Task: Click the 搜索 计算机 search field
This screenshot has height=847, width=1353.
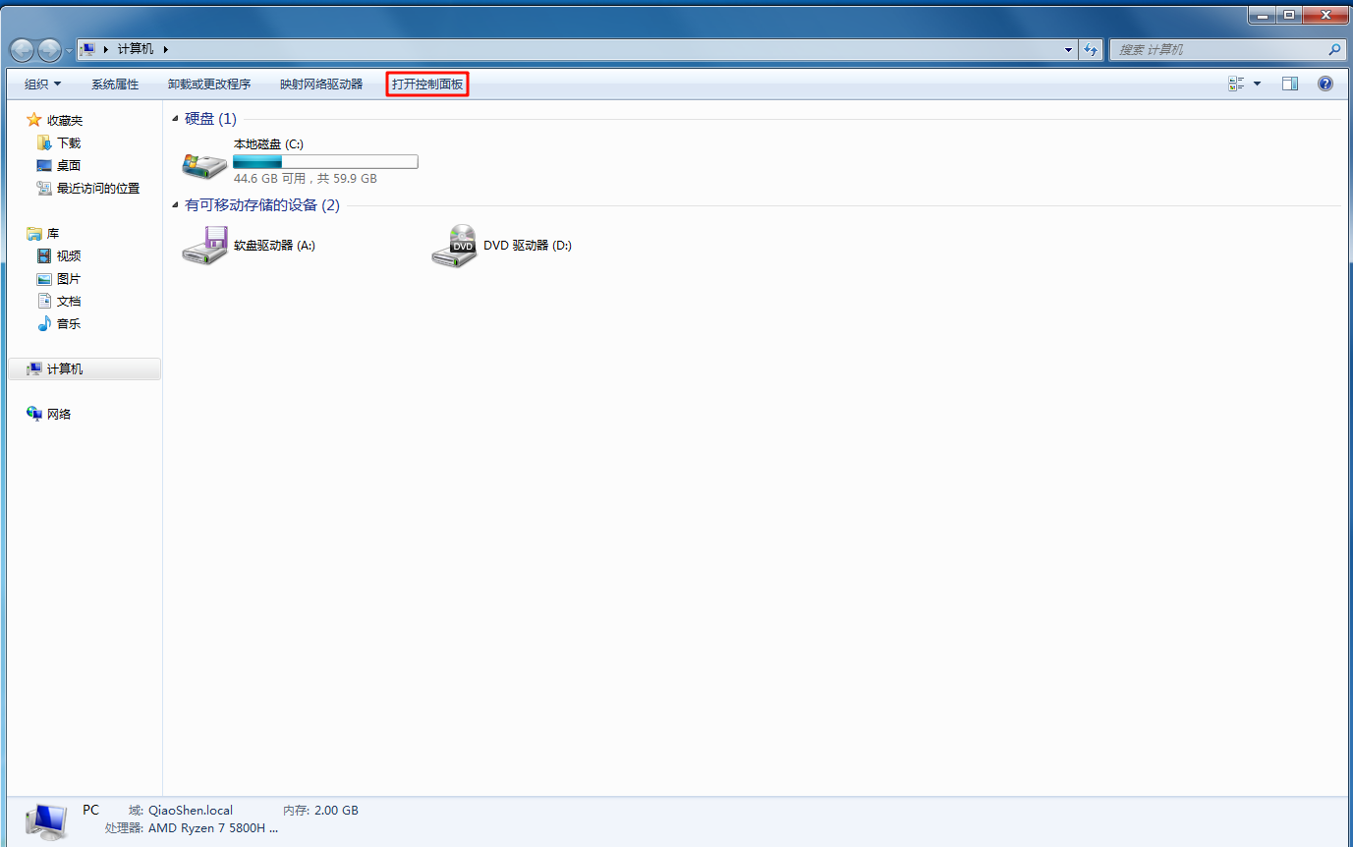Action: [x=1218, y=50]
